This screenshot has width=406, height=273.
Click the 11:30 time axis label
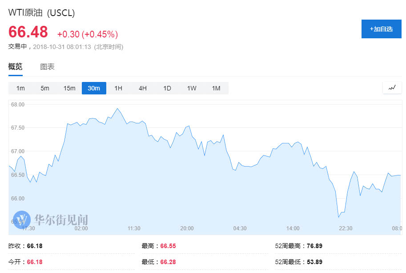tap(134, 228)
